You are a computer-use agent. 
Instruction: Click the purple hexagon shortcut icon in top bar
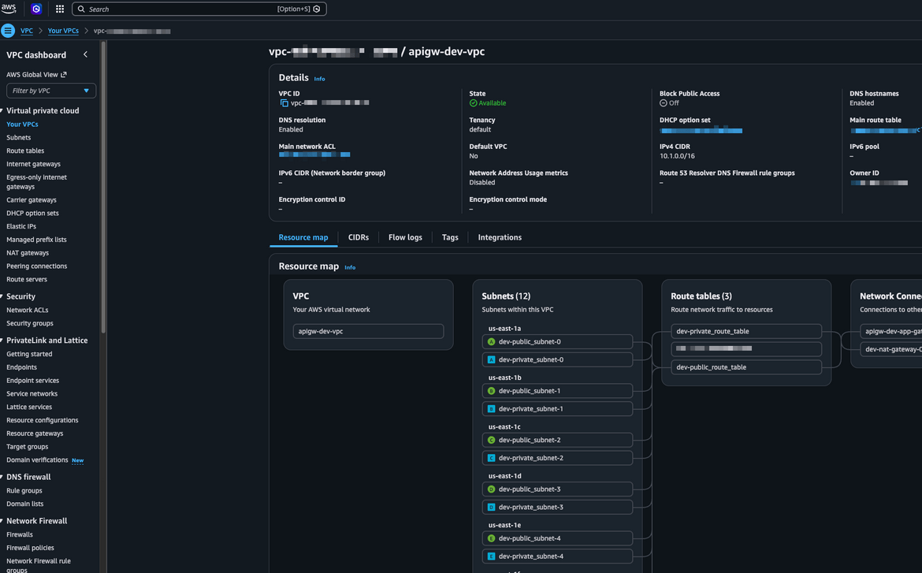[x=36, y=9]
